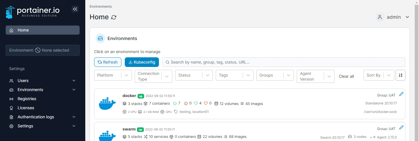
Task: Click the Environments drive icon in the sidebar
Action: pos(11,90)
